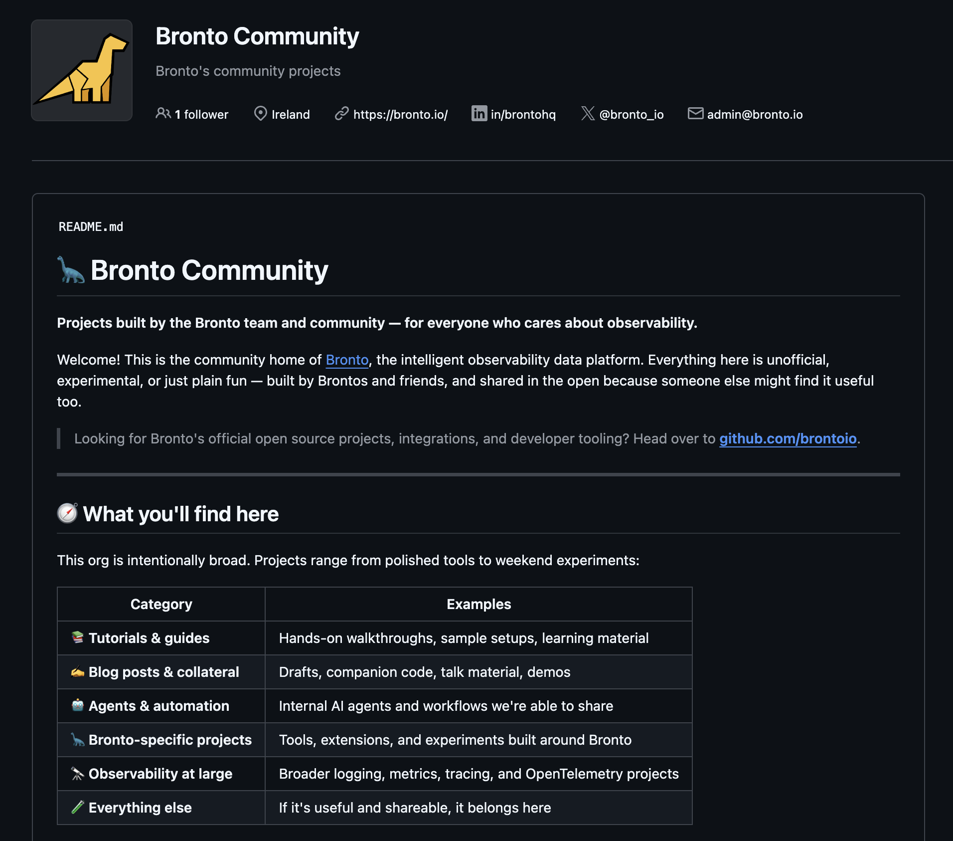
Task: Click the robot emoji in Agents row
Action: 77,705
